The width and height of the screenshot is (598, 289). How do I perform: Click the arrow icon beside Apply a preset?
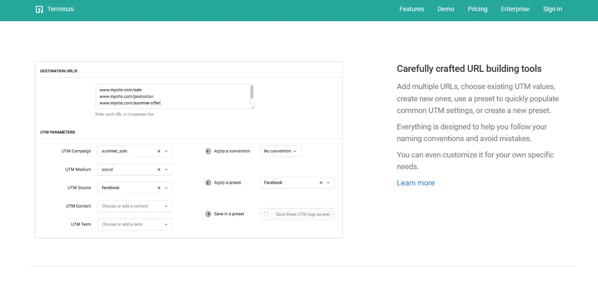208,182
